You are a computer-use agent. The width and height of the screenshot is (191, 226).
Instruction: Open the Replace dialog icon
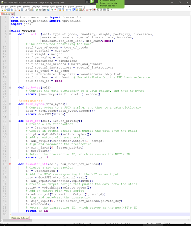(x=48, y=10)
